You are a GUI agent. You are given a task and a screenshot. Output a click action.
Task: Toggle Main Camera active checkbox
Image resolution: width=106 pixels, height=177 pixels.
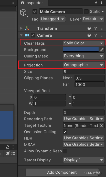(x=35, y=12)
